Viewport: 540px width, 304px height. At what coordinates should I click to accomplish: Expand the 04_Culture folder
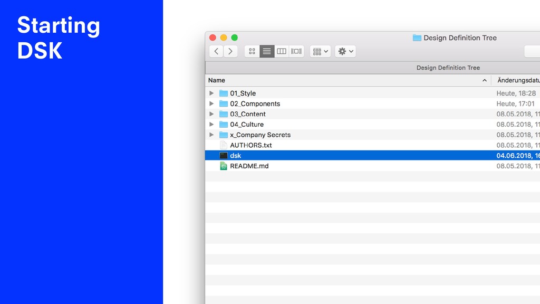point(211,124)
